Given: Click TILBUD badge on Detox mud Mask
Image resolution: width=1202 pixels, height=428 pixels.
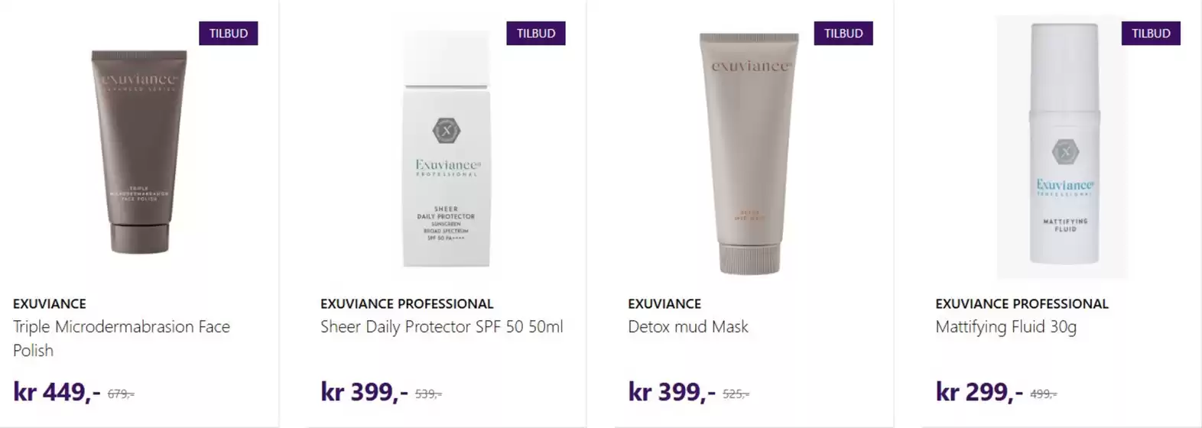Looking at the screenshot, I should tap(843, 33).
